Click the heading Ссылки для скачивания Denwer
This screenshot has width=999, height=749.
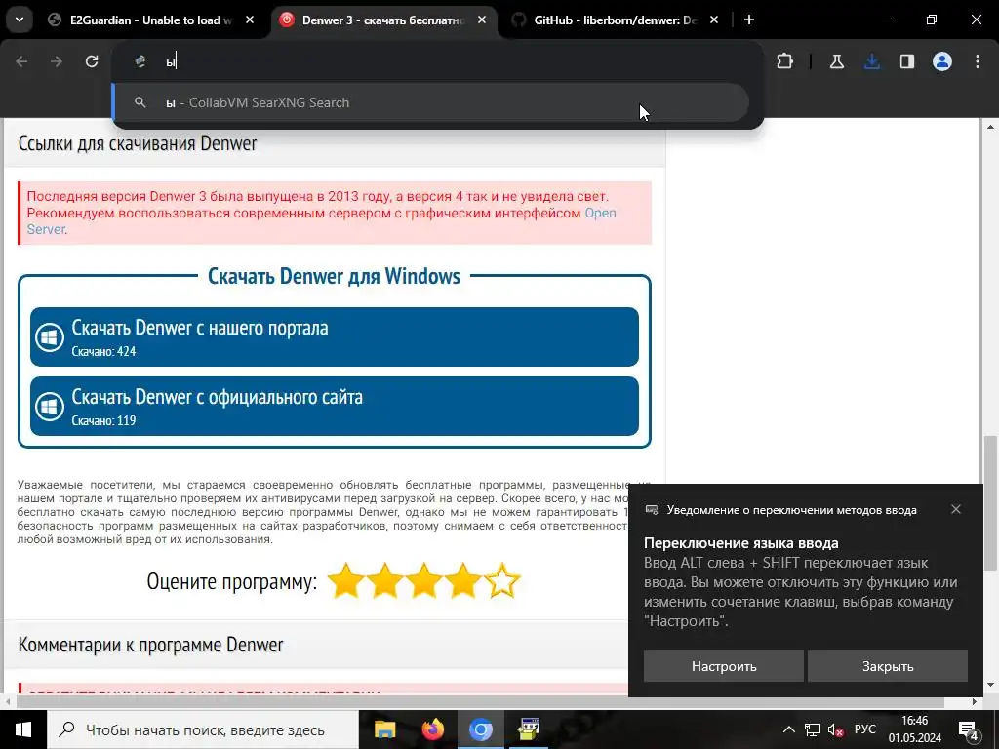(138, 143)
